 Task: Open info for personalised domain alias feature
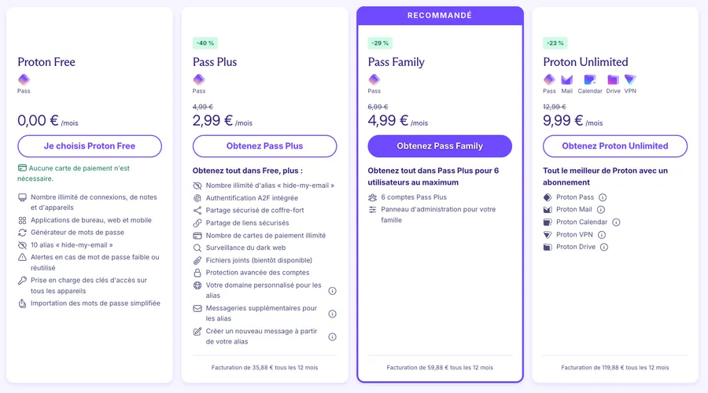tap(332, 291)
